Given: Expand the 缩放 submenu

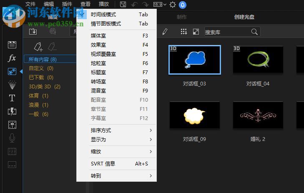Looking at the screenshot, I should coord(116,152).
